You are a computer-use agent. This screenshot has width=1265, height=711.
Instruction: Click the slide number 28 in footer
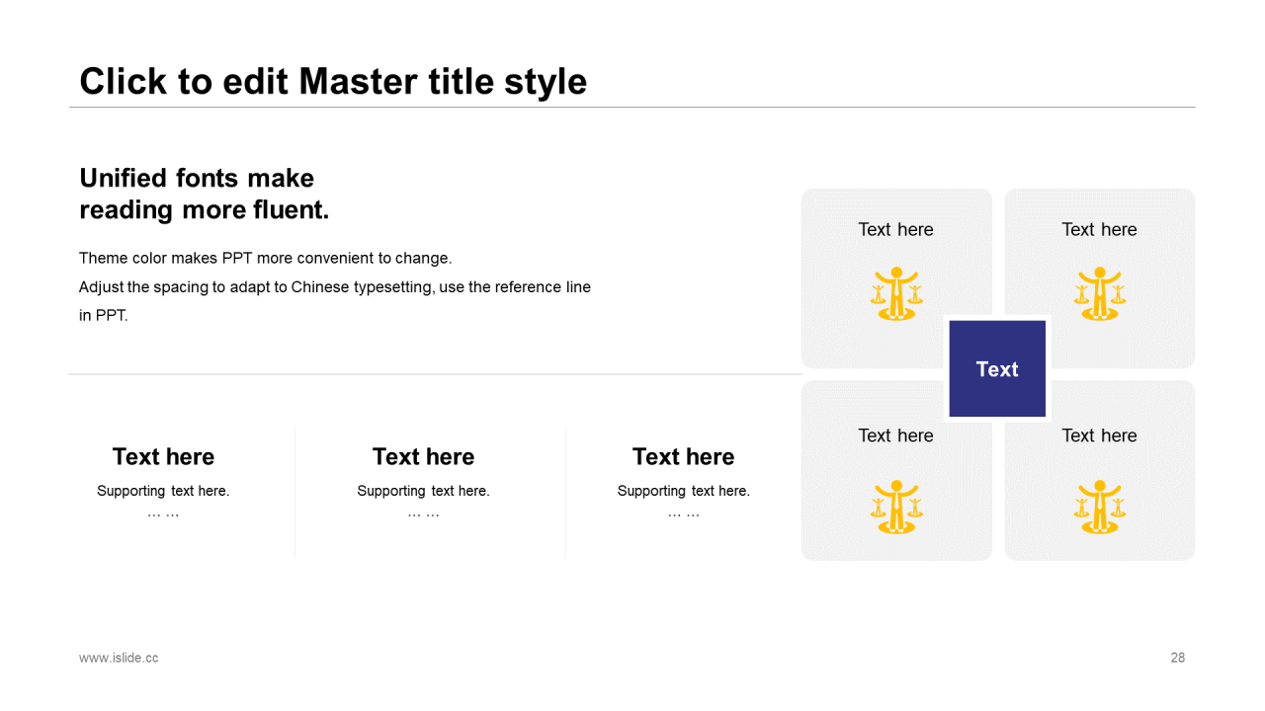coord(1177,658)
